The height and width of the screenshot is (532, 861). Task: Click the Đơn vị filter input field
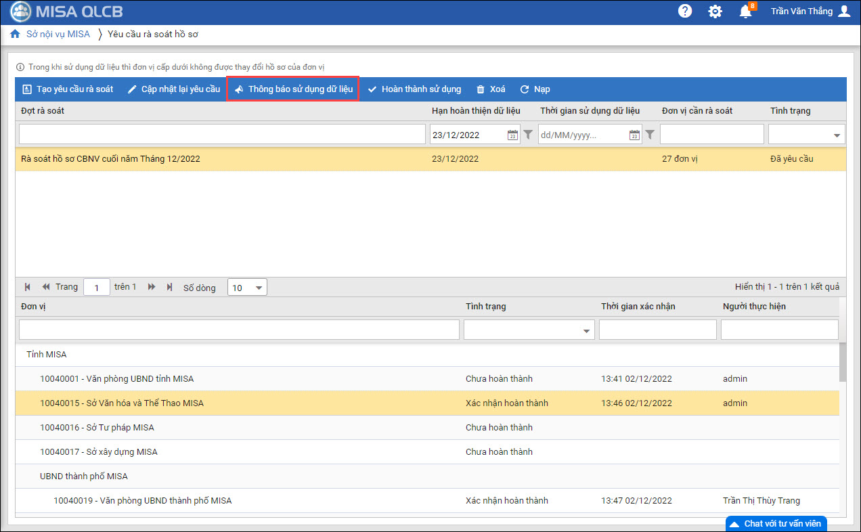tap(238, 330)
